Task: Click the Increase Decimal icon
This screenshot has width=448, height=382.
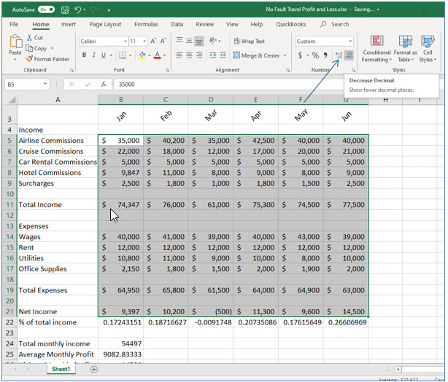Action: [339, 55]
